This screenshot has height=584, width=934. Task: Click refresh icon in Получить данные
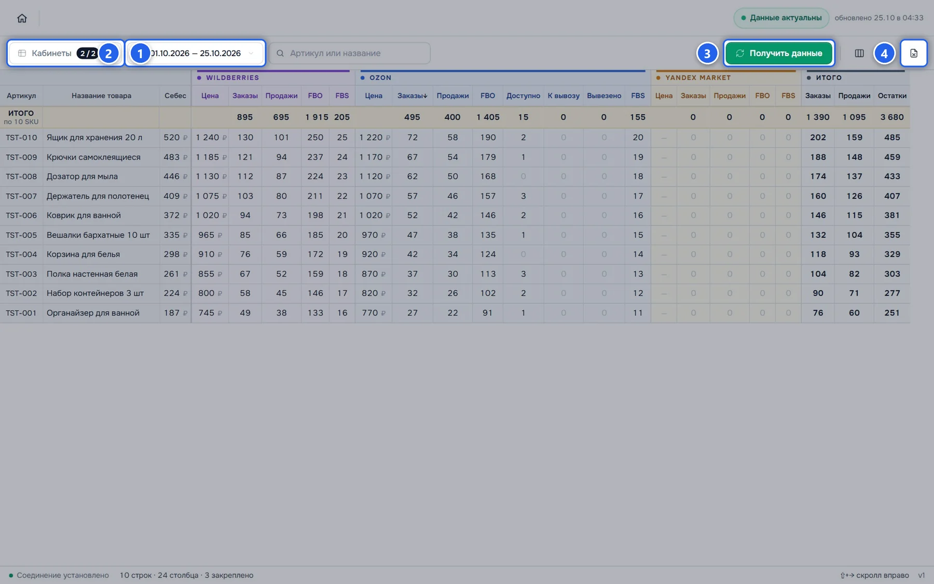coord(740,53)
